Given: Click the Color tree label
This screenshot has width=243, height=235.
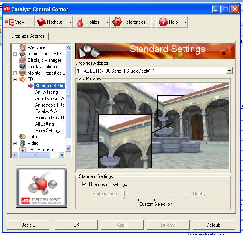Looking at the screenshot, I should point(32,136).
